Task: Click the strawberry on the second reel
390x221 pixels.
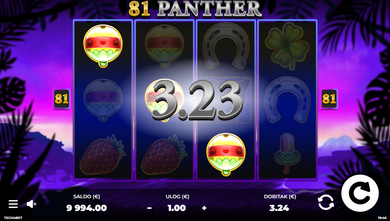Action: [164, 155]
